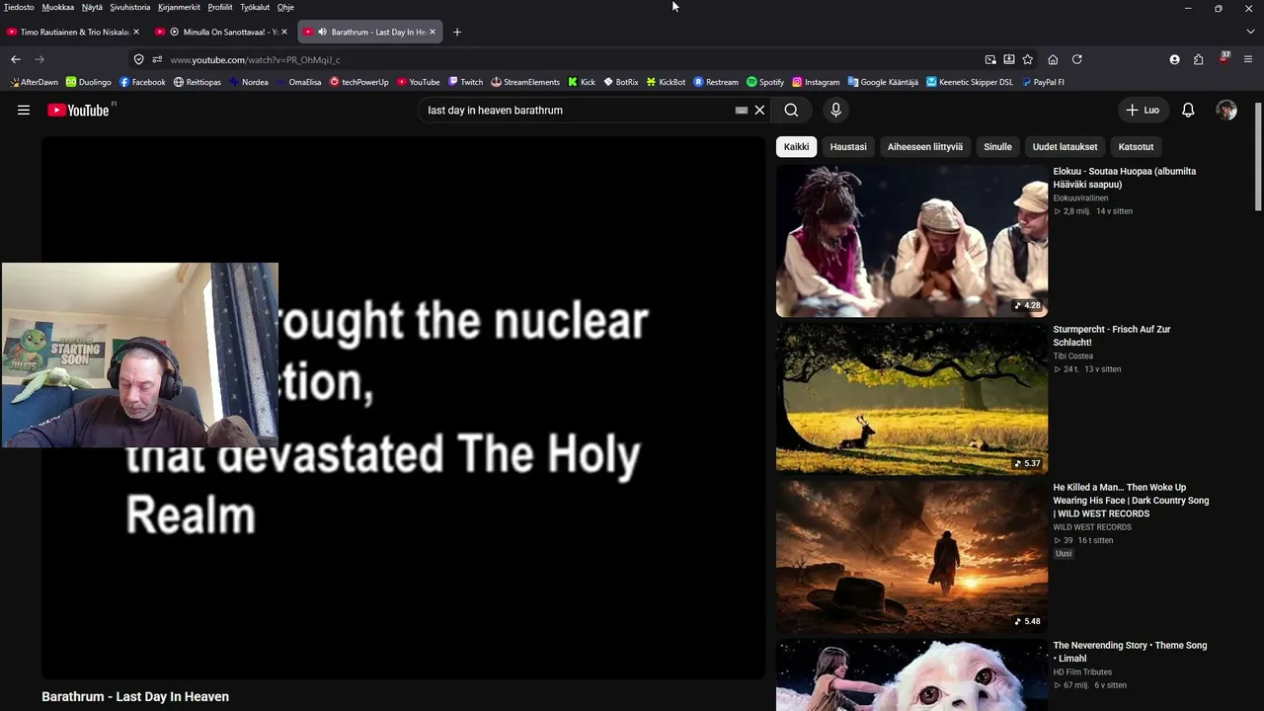
Task: Open the Tiedosto menu
Action: point(19,7)
